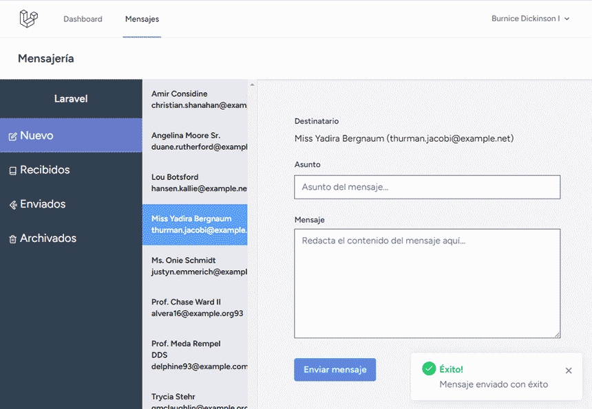Screen dimensions: 592x409
Task: Click the message textarea resize handle
Action: pos(558,335)
